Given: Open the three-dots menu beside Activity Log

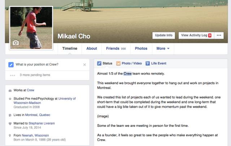Looking at the screenshot, I should (x=219, y=36).
